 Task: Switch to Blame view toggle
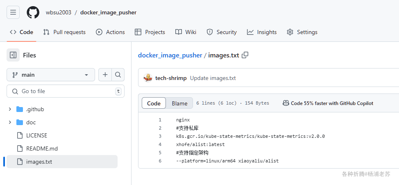point(179,103)
